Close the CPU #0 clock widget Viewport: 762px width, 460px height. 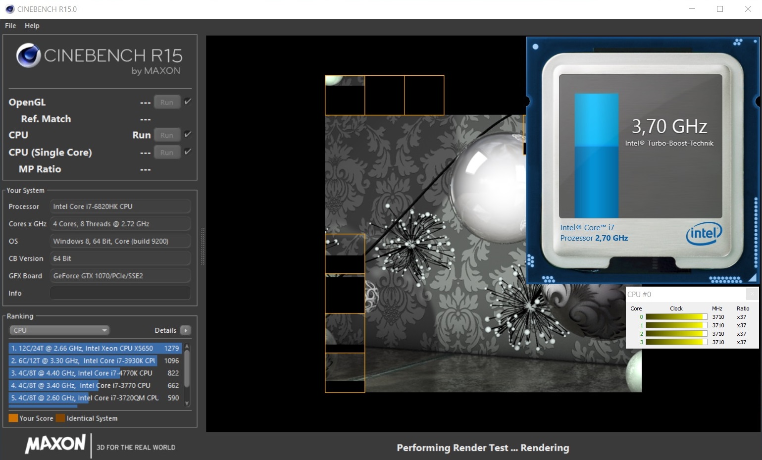coord(752,294)
